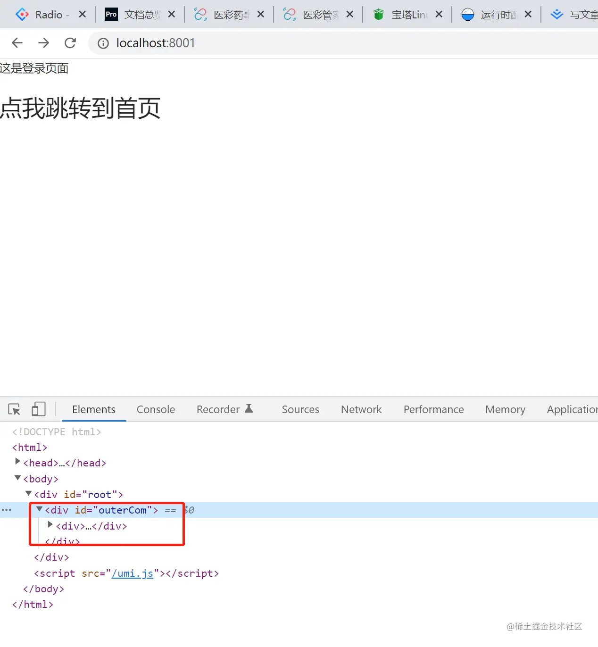Select the script src row
Viewport: 598px width, 647px height.
coord(126,573)
